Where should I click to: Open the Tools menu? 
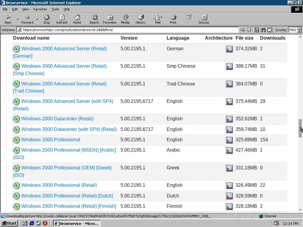coord(55,9)
